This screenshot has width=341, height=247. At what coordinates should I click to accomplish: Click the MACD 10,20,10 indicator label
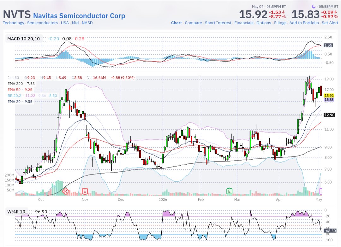pos(23,39)
